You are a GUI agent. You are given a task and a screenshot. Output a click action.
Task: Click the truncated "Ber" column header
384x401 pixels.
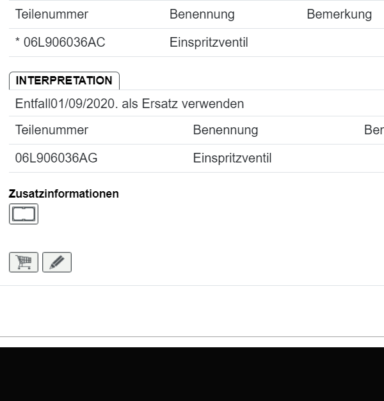373,130
